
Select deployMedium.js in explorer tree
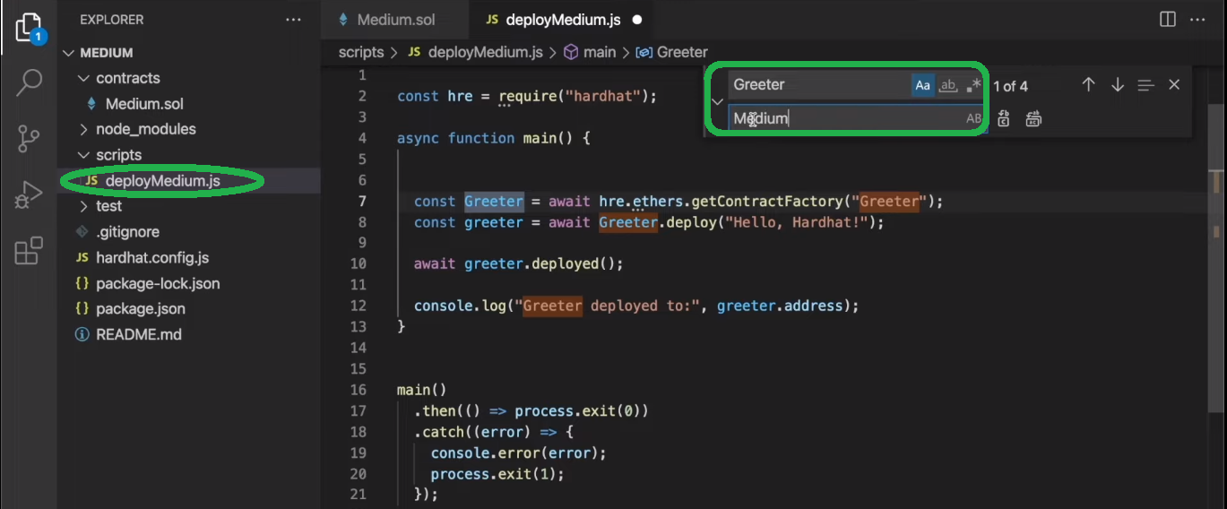point(162,181)
